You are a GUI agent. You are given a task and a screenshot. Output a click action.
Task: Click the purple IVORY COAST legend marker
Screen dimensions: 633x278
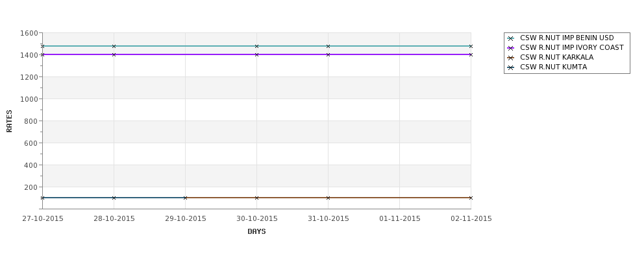[510, 48]
